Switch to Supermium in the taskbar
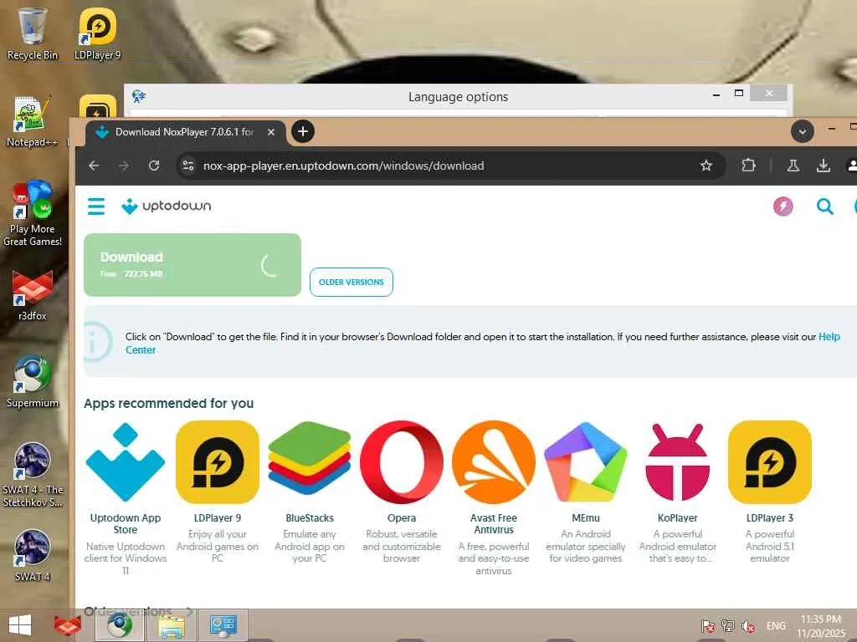Screen dimensions: 857x642 click(120, 625)
